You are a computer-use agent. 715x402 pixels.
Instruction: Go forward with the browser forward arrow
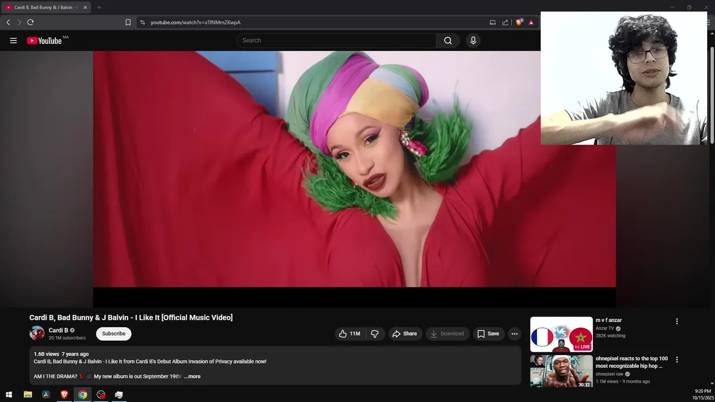pos(19,22)
